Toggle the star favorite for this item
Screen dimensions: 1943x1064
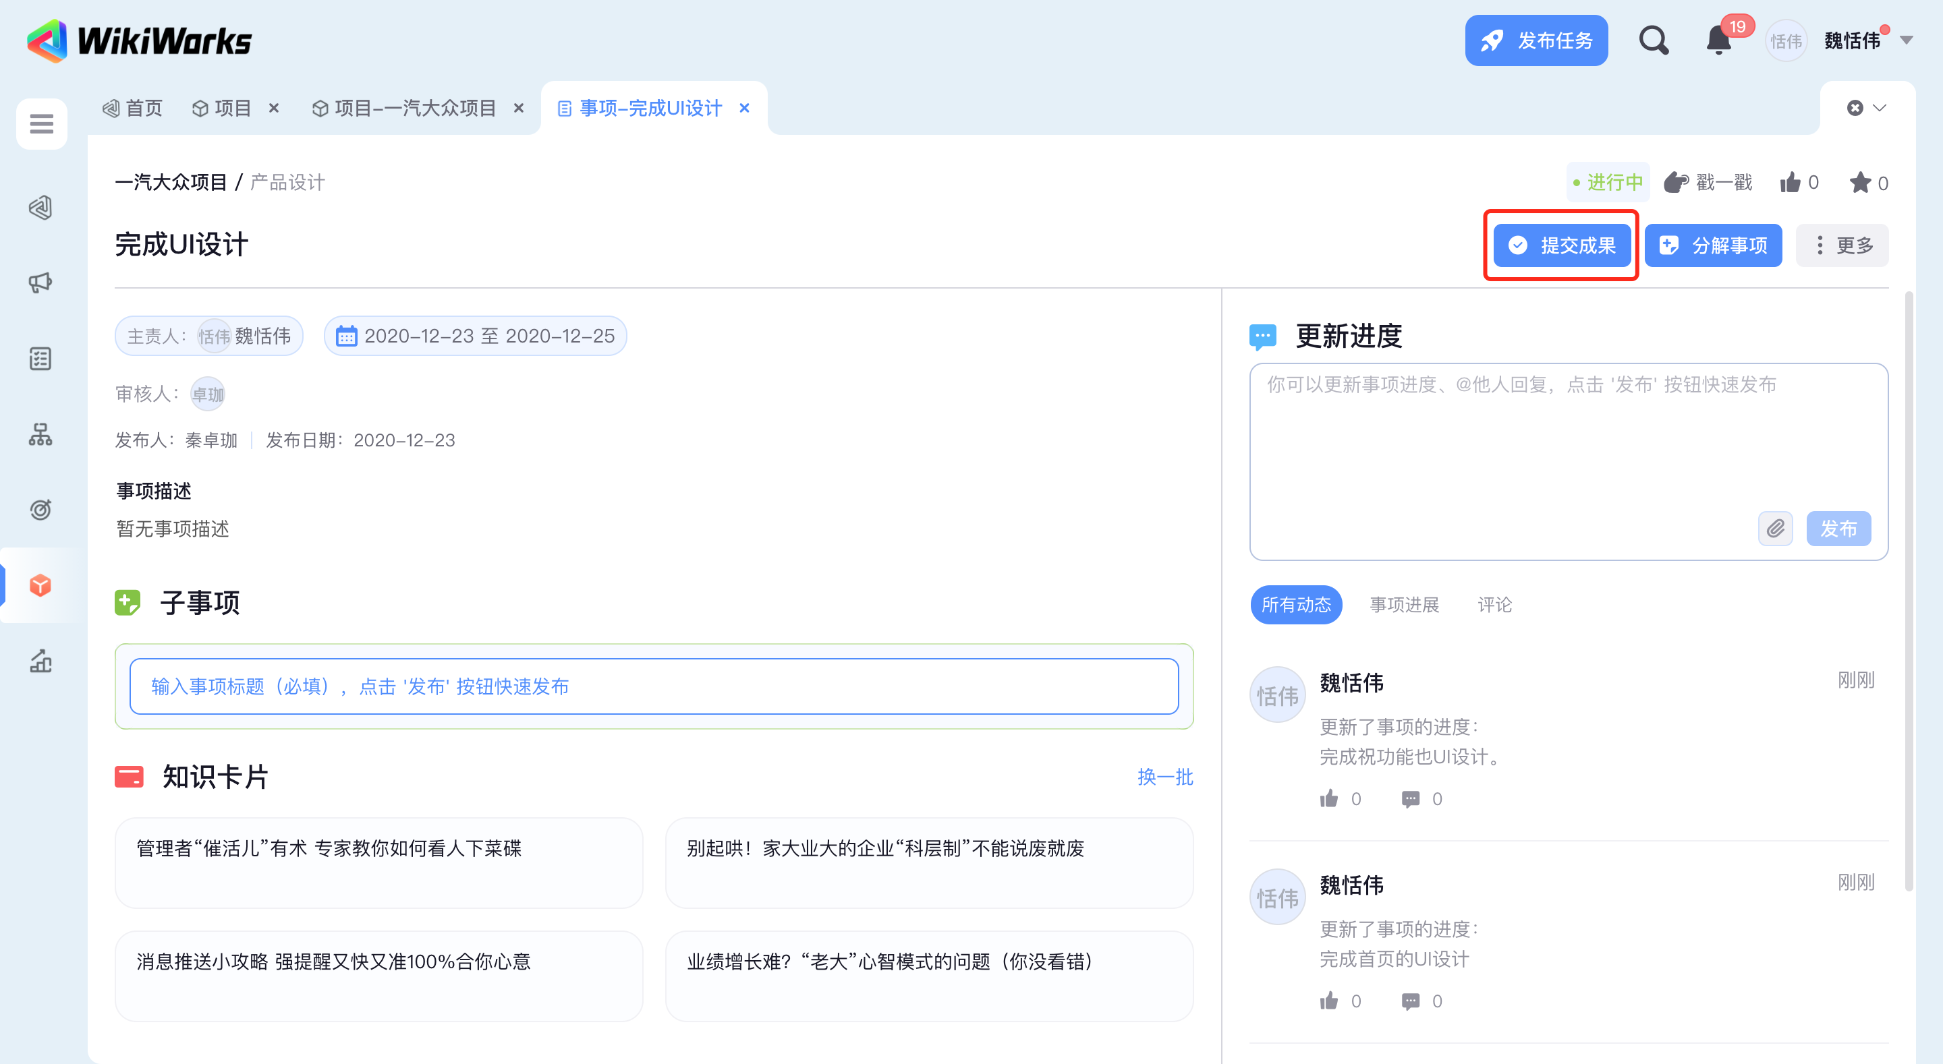pos(1860,183)
